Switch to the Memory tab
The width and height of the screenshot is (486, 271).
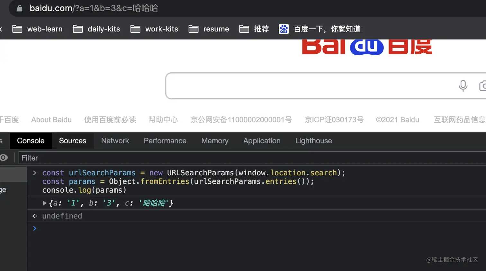click(x=215, y=141)
